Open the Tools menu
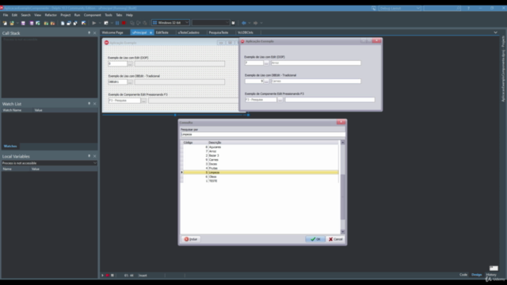 (x=109, y=15)
